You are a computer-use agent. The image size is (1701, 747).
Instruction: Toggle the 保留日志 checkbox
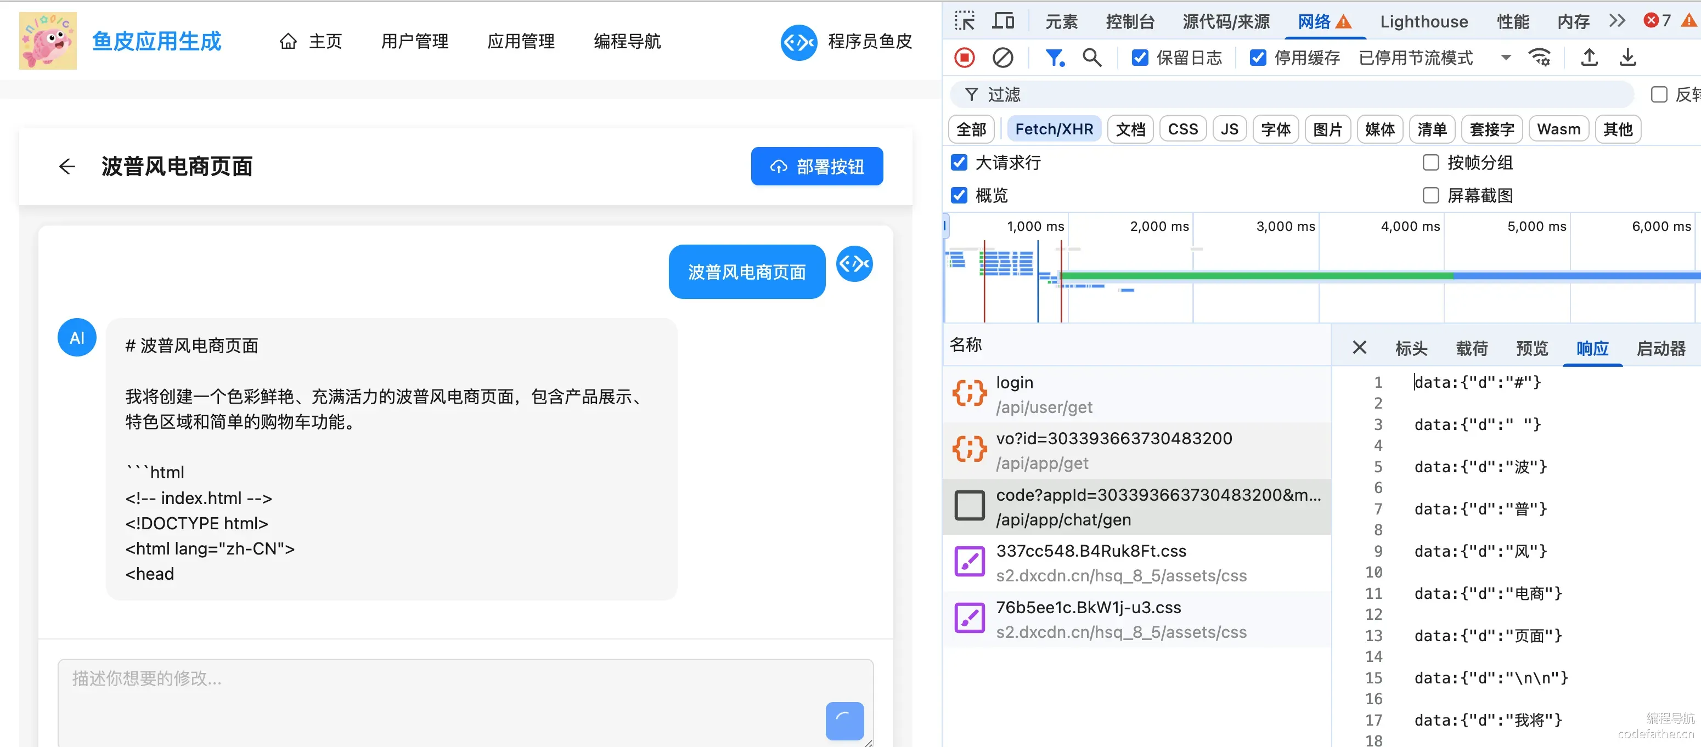pos(1140,58)
